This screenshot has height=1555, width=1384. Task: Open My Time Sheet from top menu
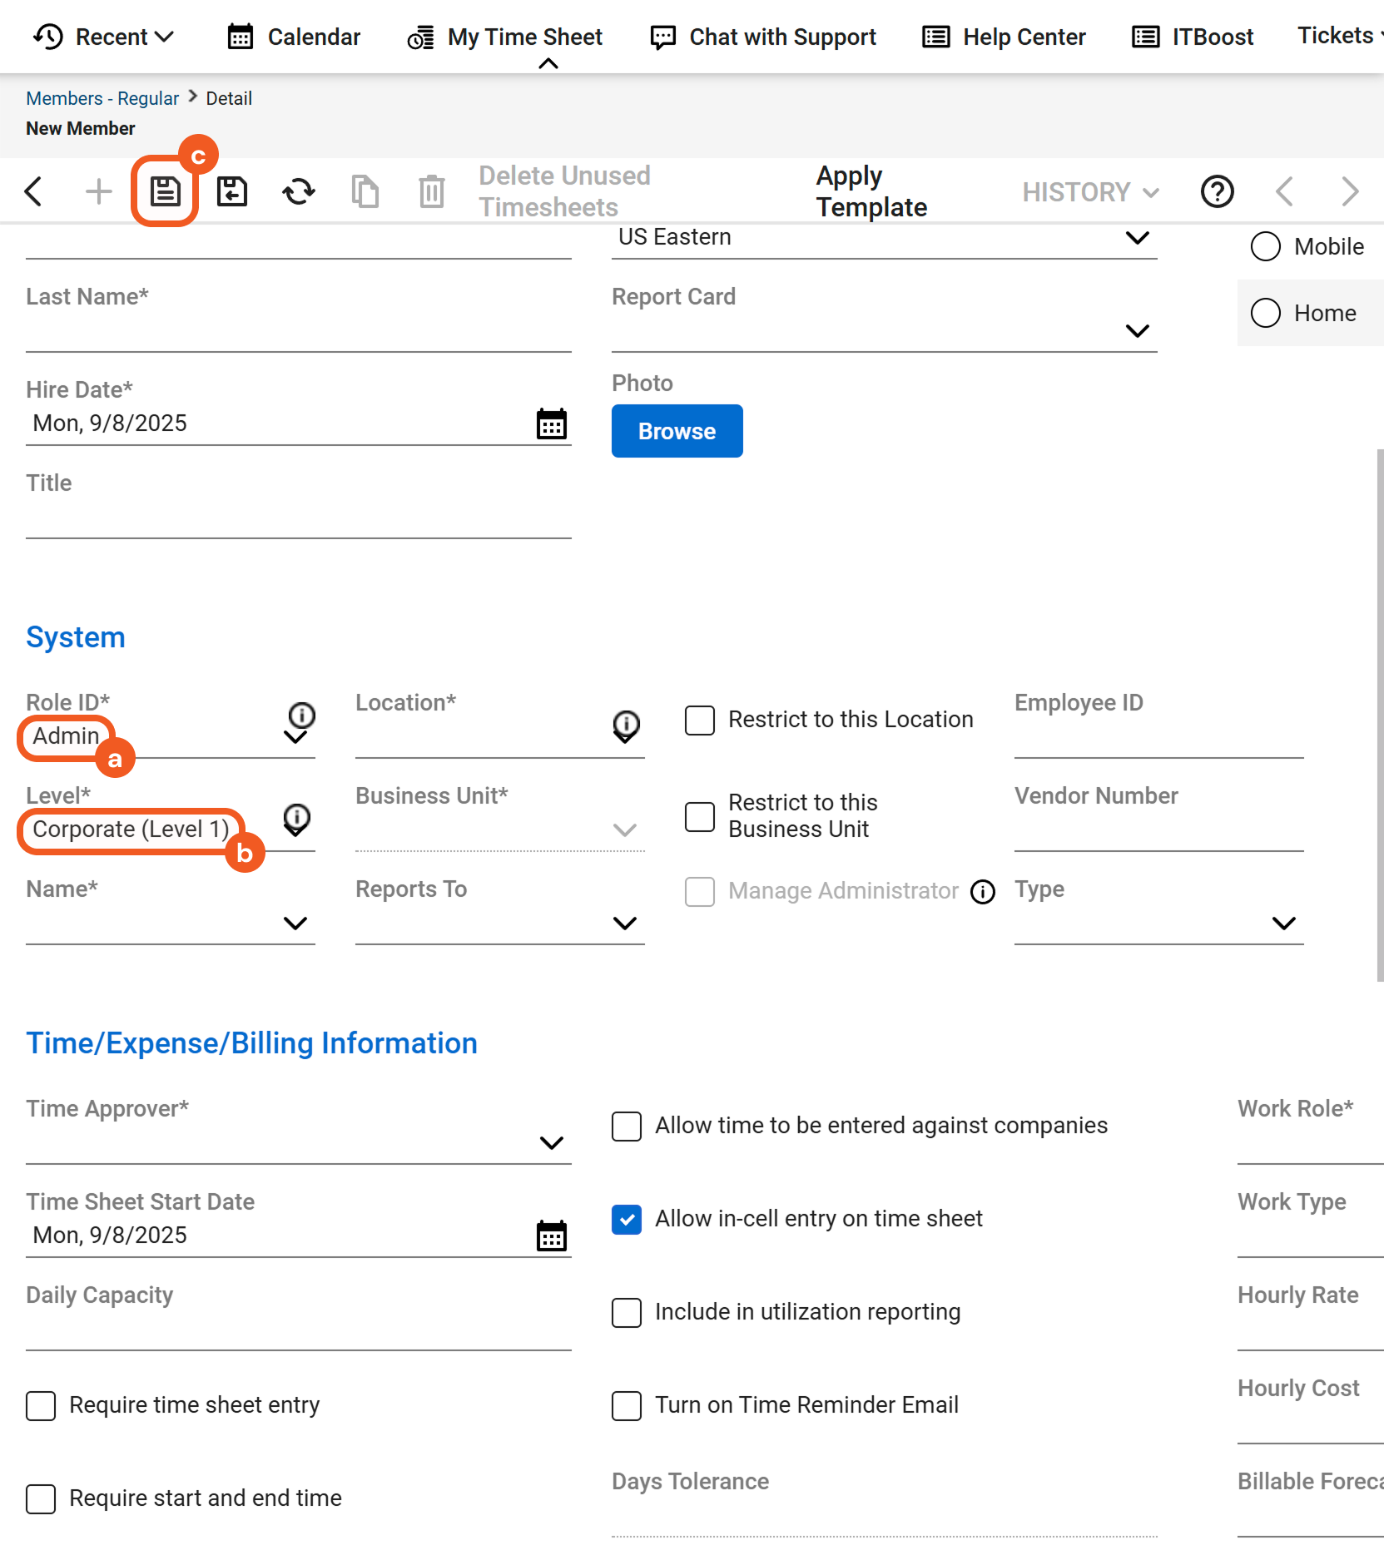[x=505, y=37]
